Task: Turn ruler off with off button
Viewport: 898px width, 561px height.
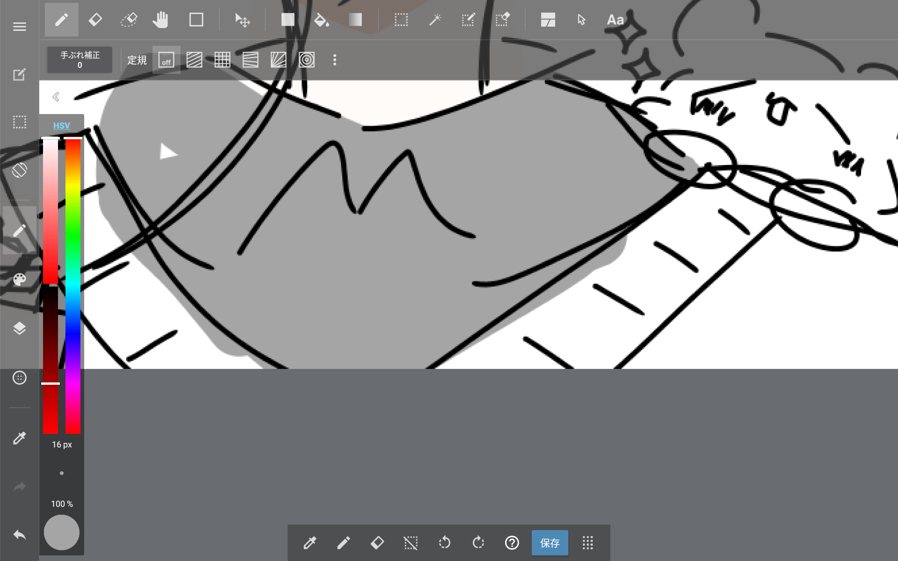Action: coord(166,60)
